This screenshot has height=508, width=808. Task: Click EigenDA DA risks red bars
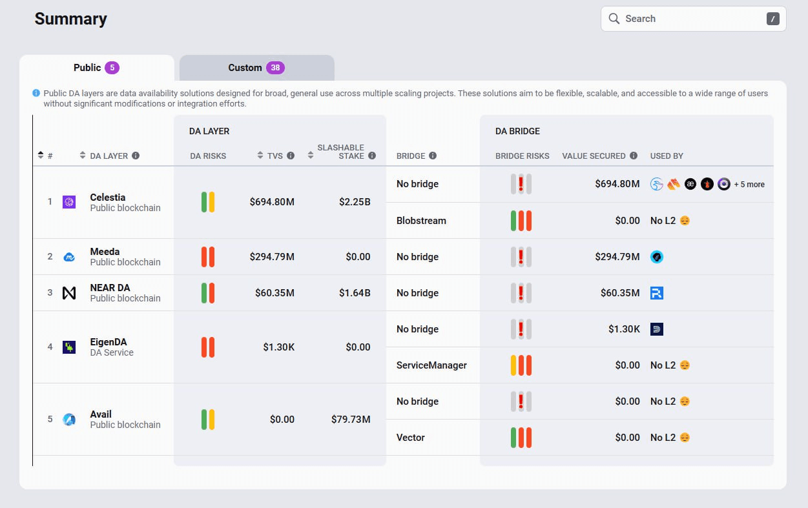pos(208,347)
